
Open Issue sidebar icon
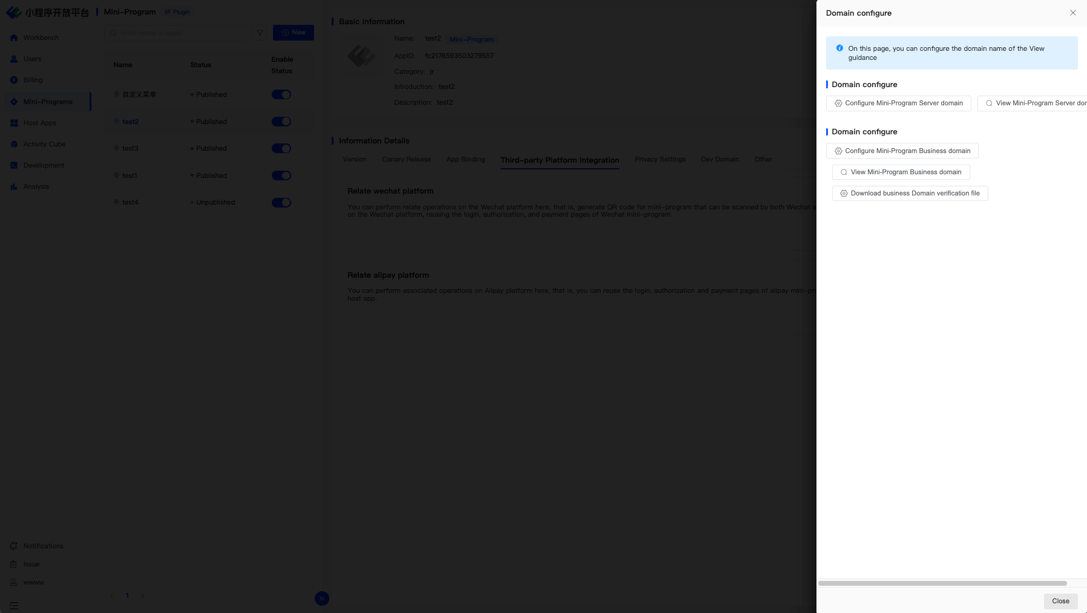(x=13, y=564)
